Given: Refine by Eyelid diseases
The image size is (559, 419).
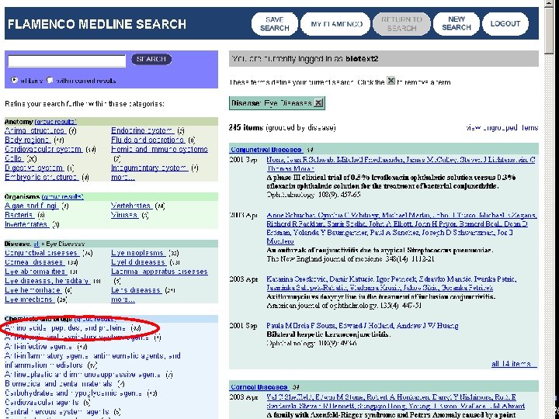Looking at the screenshot, I should point(139,262).
